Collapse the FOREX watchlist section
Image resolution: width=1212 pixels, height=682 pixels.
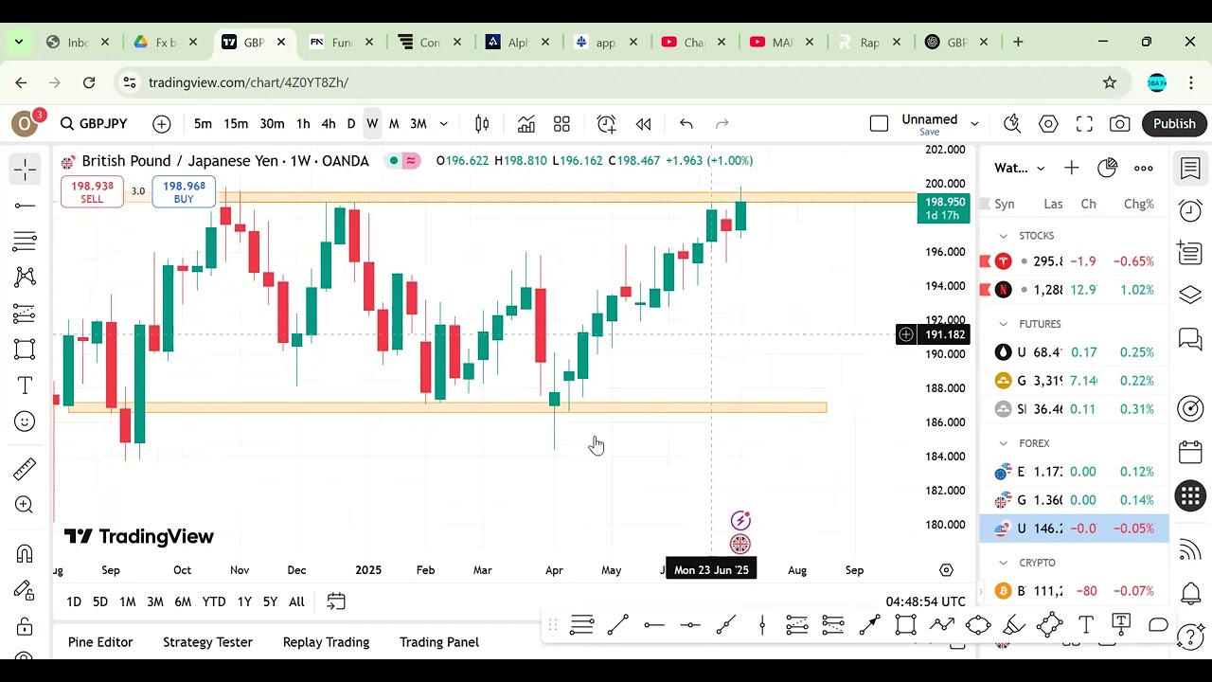coord(1004,443)
